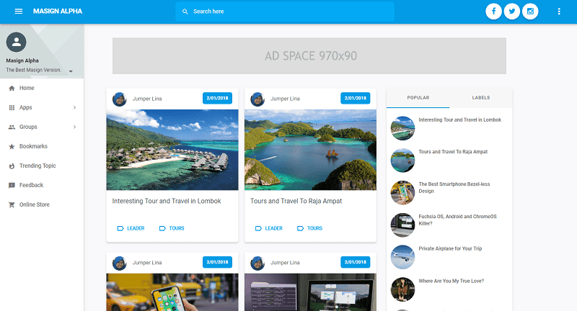Image resolution: width=577 pixels, height=311 pixels.
Task: Click the LEADER label on Lombok card
Action: [136, 228]
